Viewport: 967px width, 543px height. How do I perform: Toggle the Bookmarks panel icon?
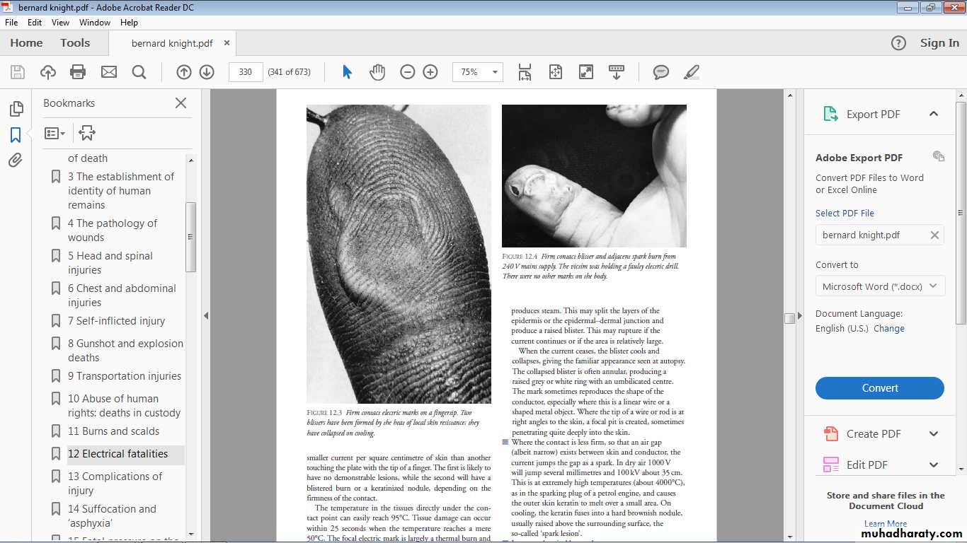pos(16,134)
